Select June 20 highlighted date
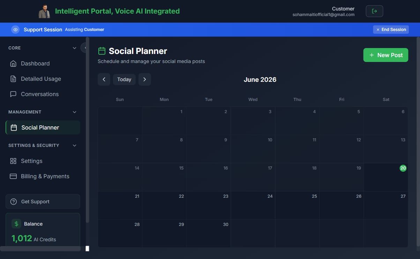The image size is (420, 259). point(403,168)
